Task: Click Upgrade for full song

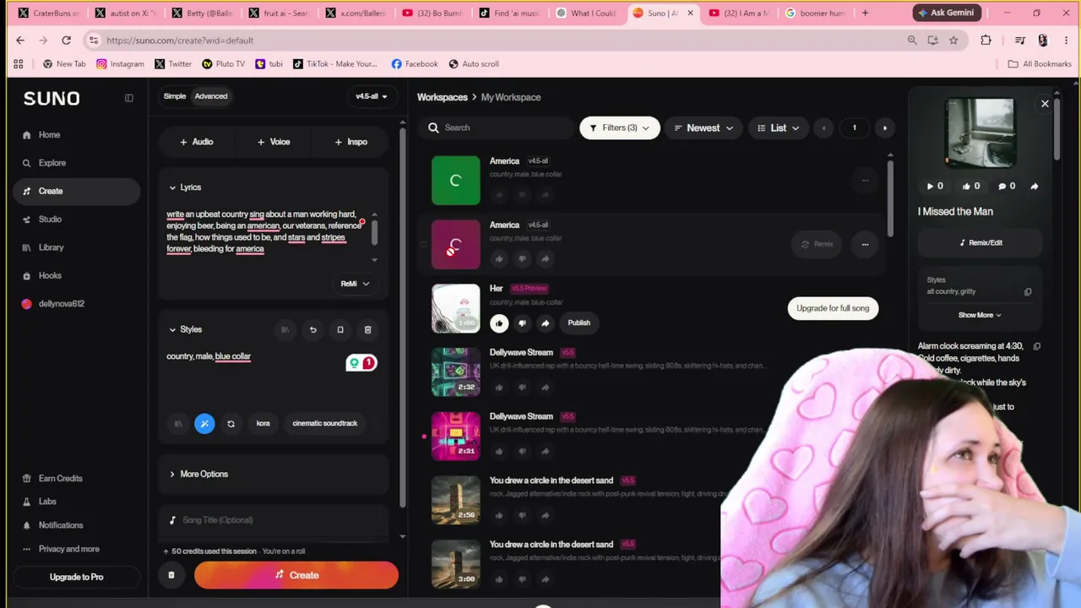Action: (833, 308)
